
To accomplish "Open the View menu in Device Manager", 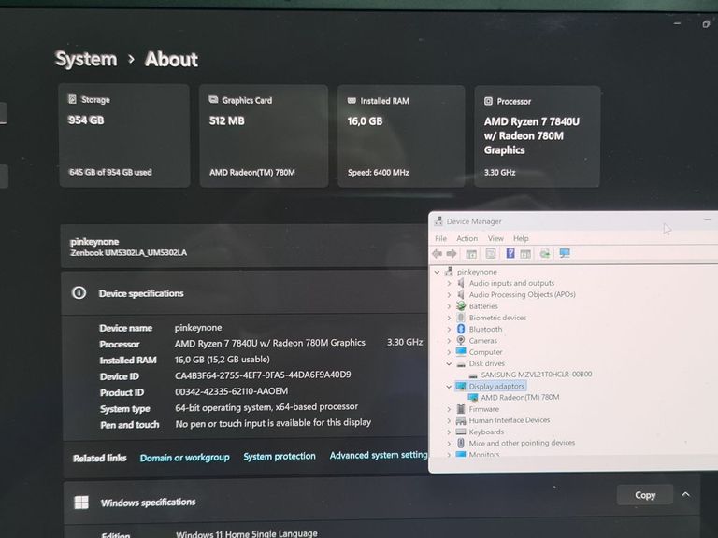I will click(494, 238).
